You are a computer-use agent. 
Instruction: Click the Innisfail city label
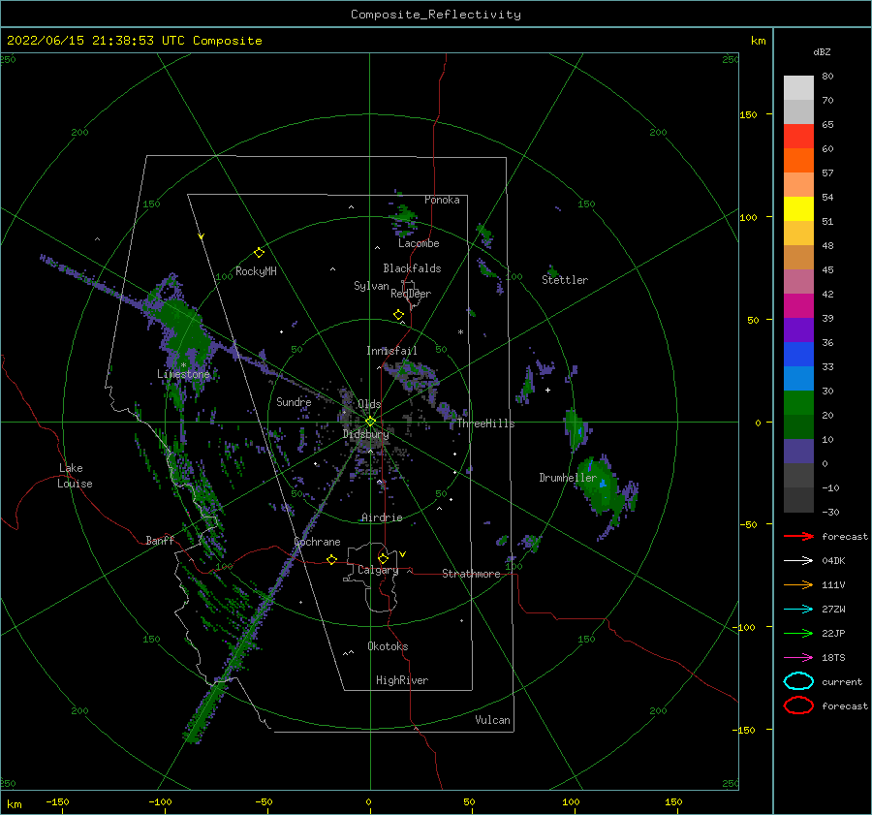[391, 351]
